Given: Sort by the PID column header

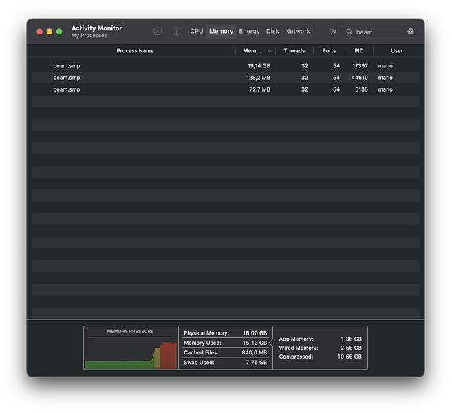Looking at the screenshot, I should (x=358, y=51).
